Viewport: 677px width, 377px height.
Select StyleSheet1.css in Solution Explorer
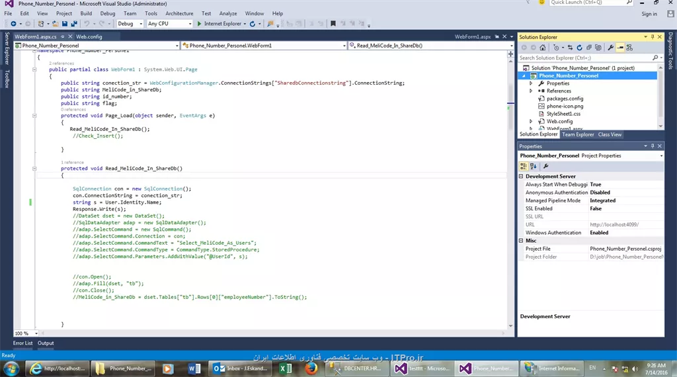click(x=563, y=114)
